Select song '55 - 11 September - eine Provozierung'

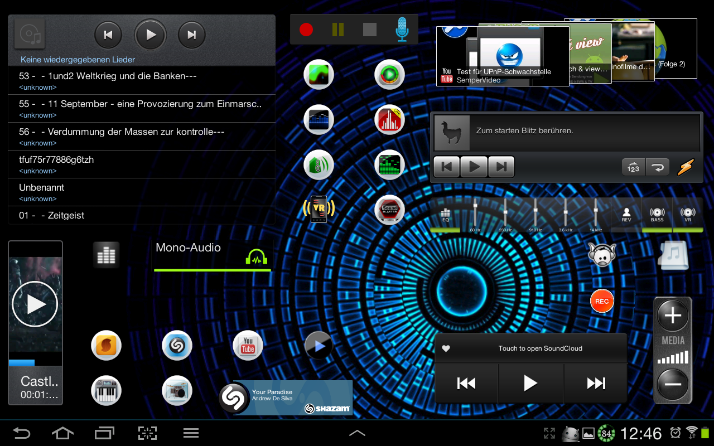142,108
